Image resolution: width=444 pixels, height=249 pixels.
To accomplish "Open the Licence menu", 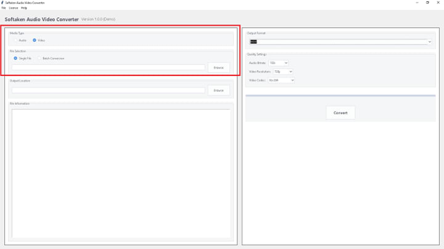I will click(x=14, y=8).
